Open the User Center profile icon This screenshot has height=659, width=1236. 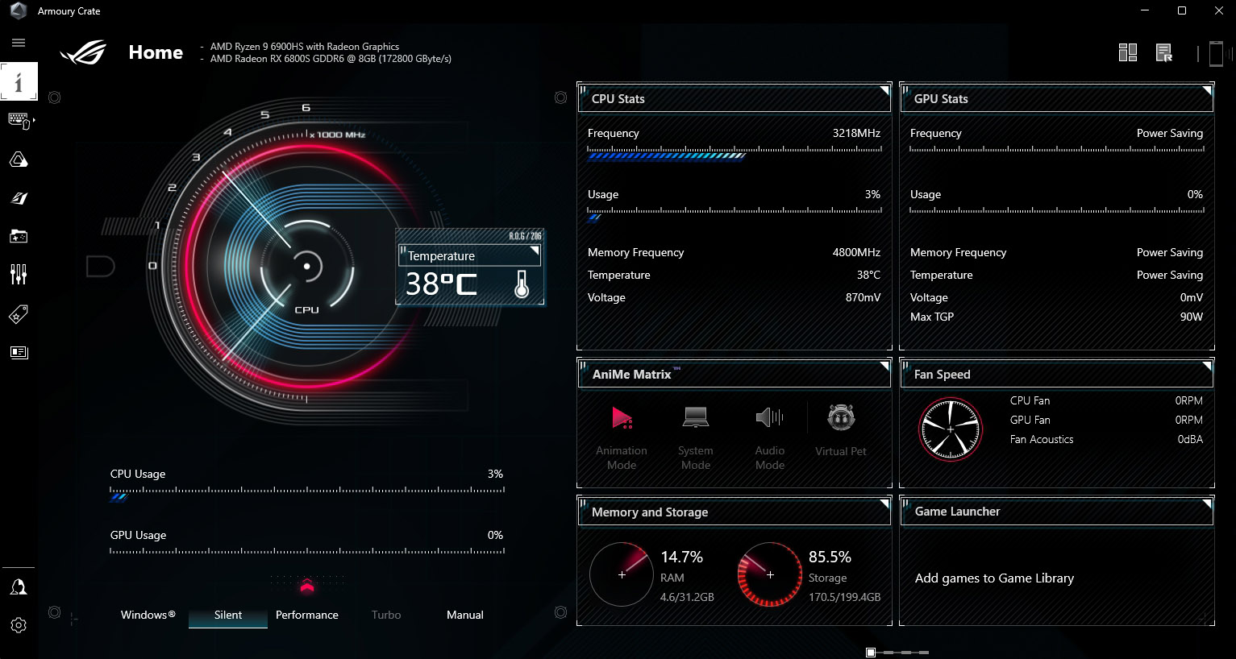click(19, 587)
